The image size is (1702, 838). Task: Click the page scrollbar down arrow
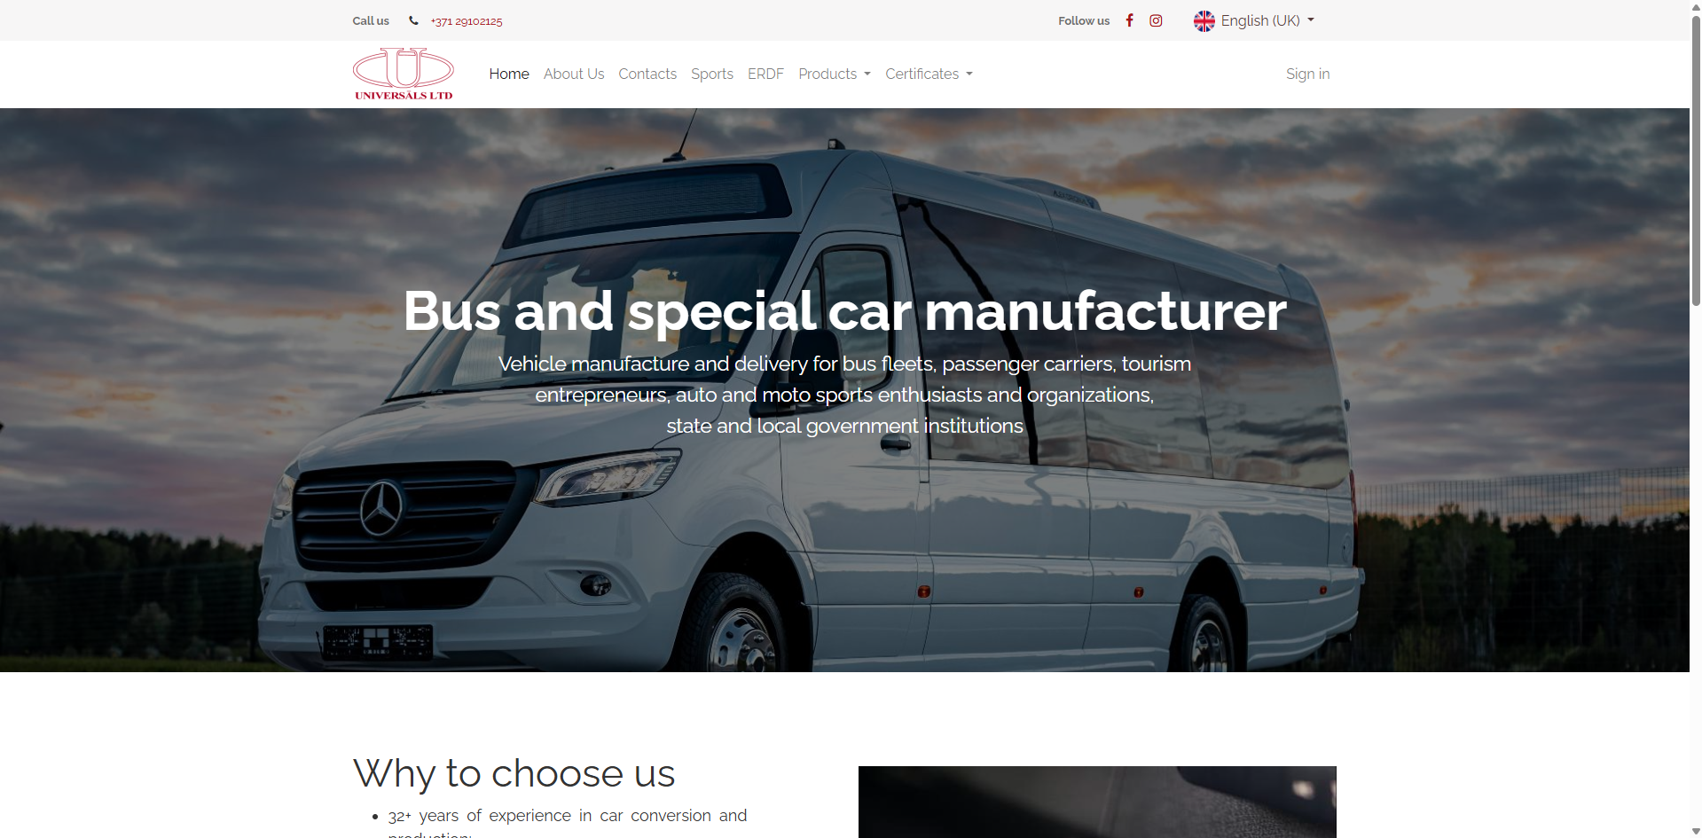1696,831
